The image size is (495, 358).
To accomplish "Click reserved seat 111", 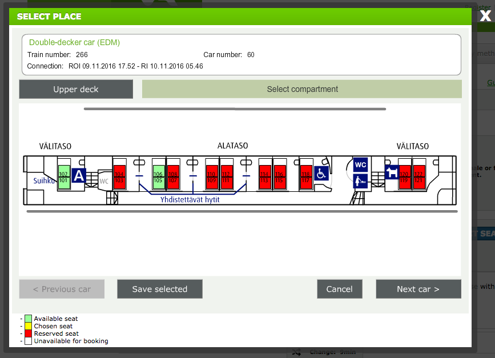I will click(x=226, y=183).
